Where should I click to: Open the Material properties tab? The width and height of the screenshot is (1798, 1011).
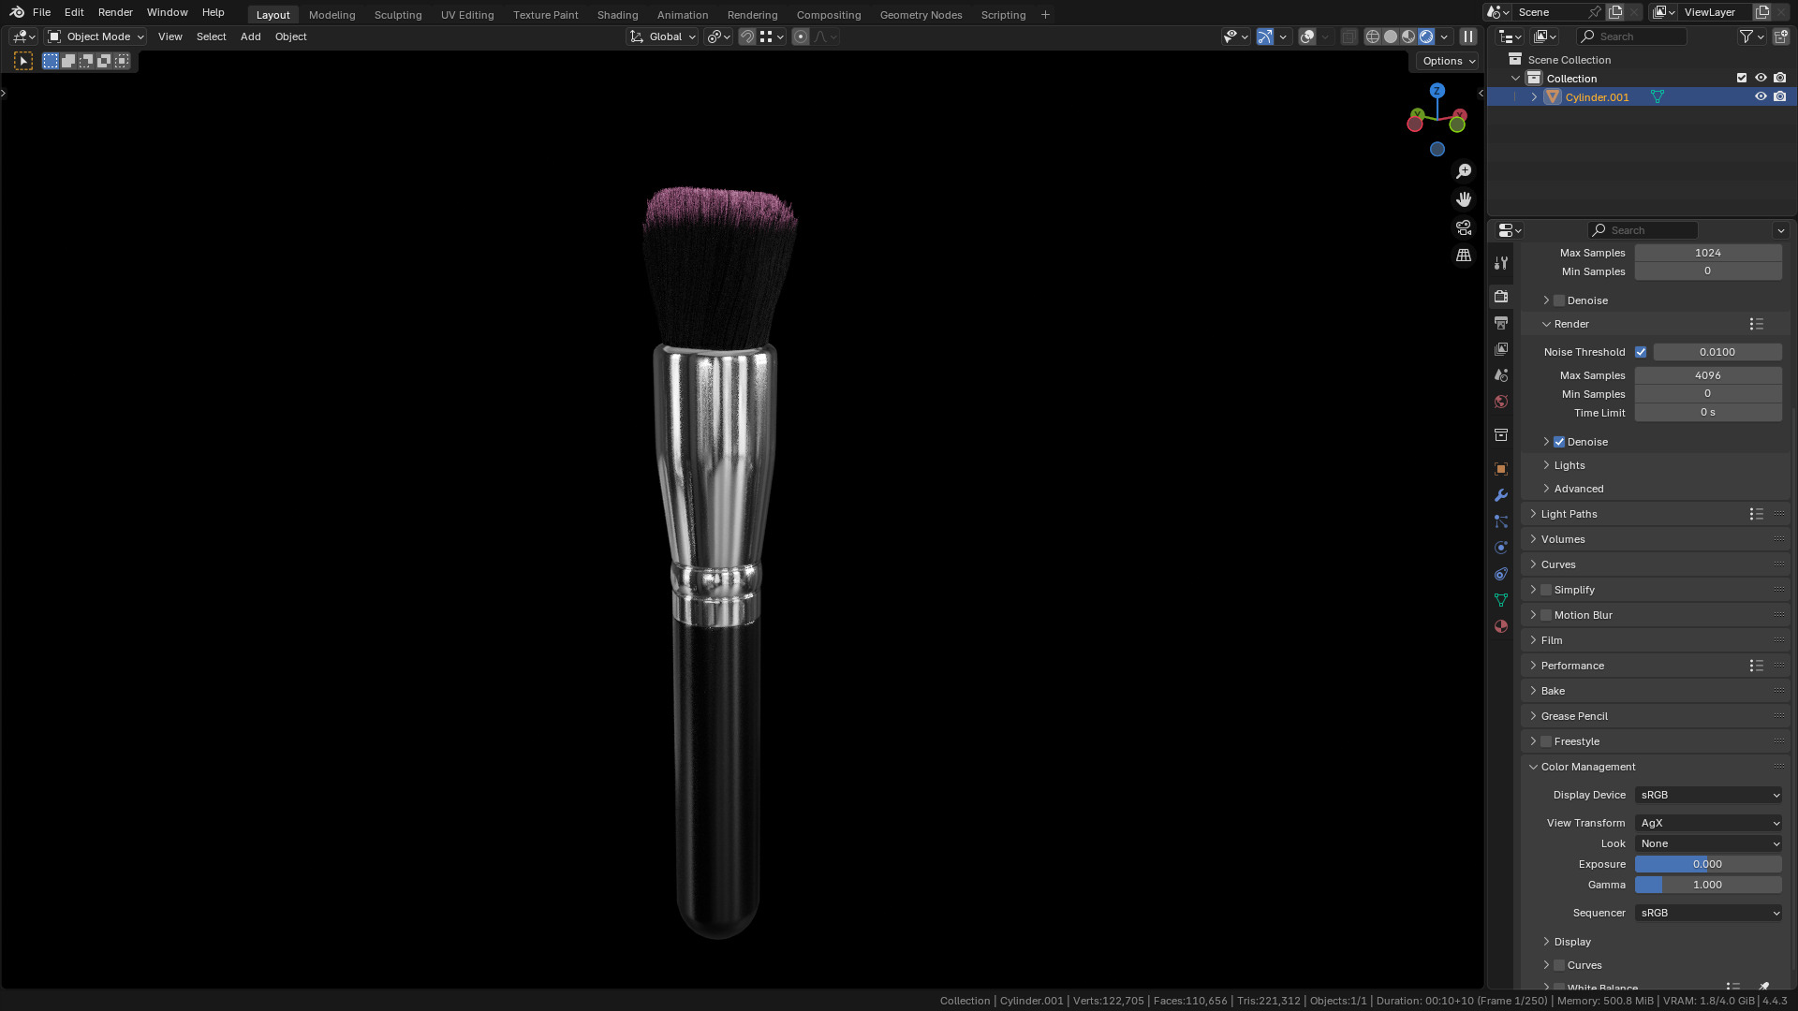coord(1501,626)
